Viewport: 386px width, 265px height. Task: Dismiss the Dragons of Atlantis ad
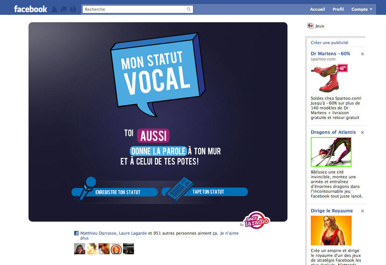(362, 133)
